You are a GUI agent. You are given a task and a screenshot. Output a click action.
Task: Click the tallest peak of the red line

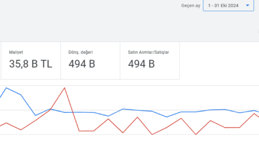click(x=65, y=88)
